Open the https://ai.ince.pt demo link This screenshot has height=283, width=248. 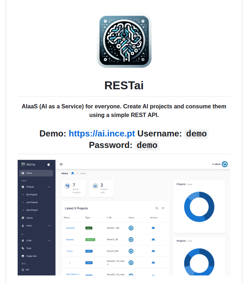coord(102,134)
